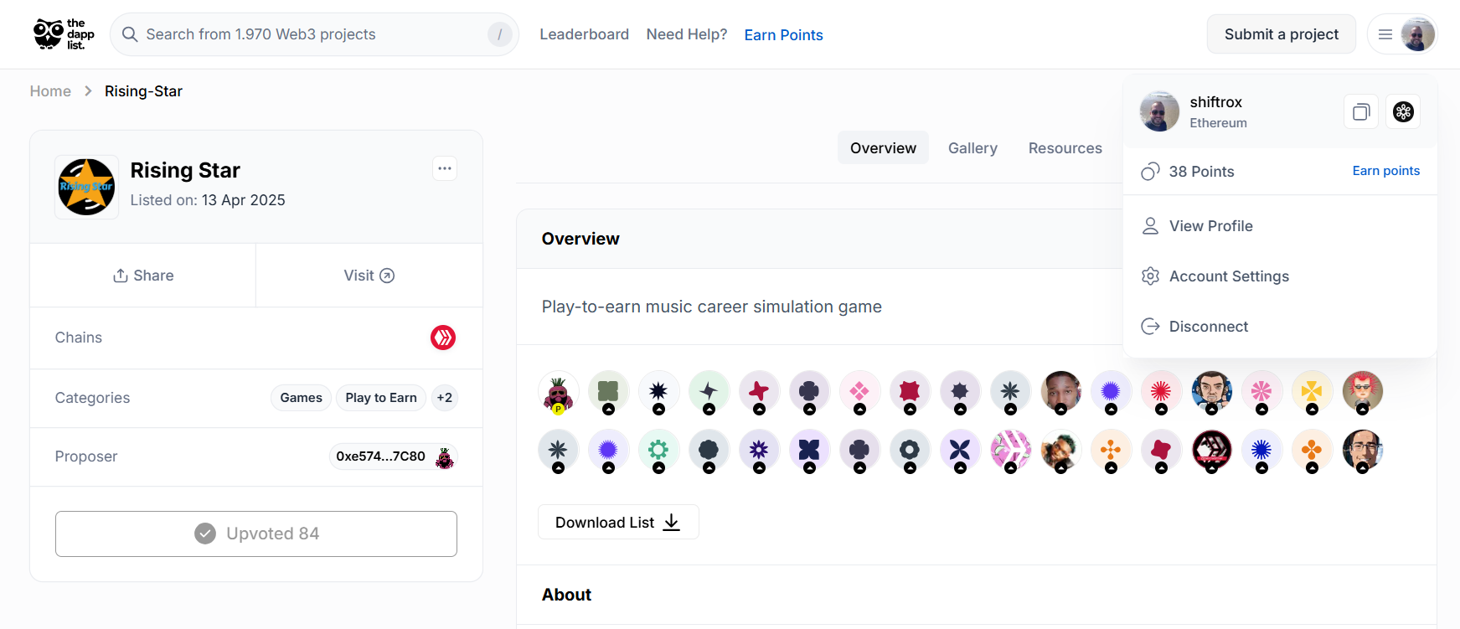Viewport: 1460px width, 629px height.
Task: Open the man's face photo avatar, first row
Action: [x=1060, y=391]
